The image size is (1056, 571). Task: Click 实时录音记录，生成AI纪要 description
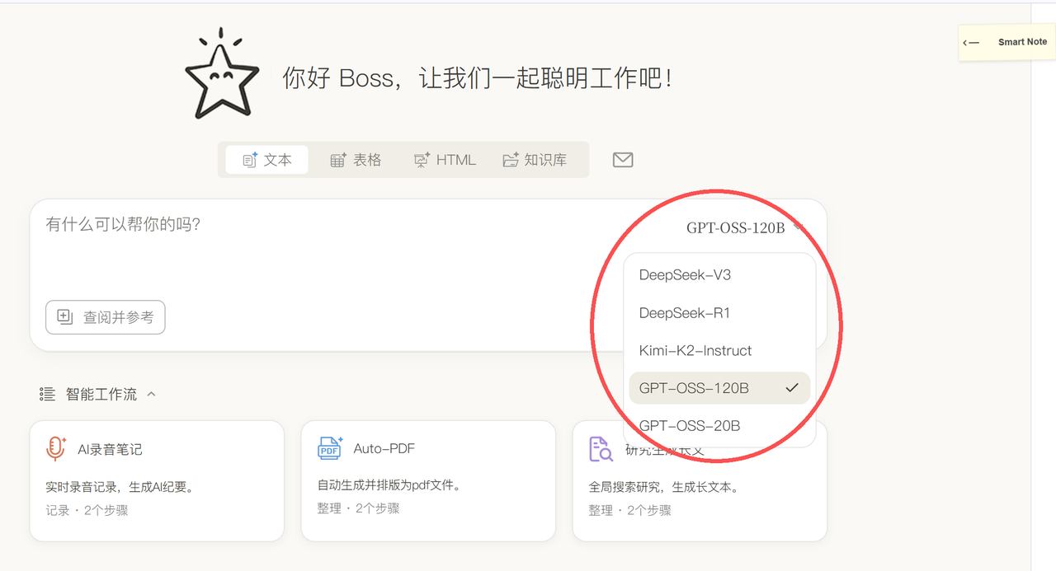(120, 487)
